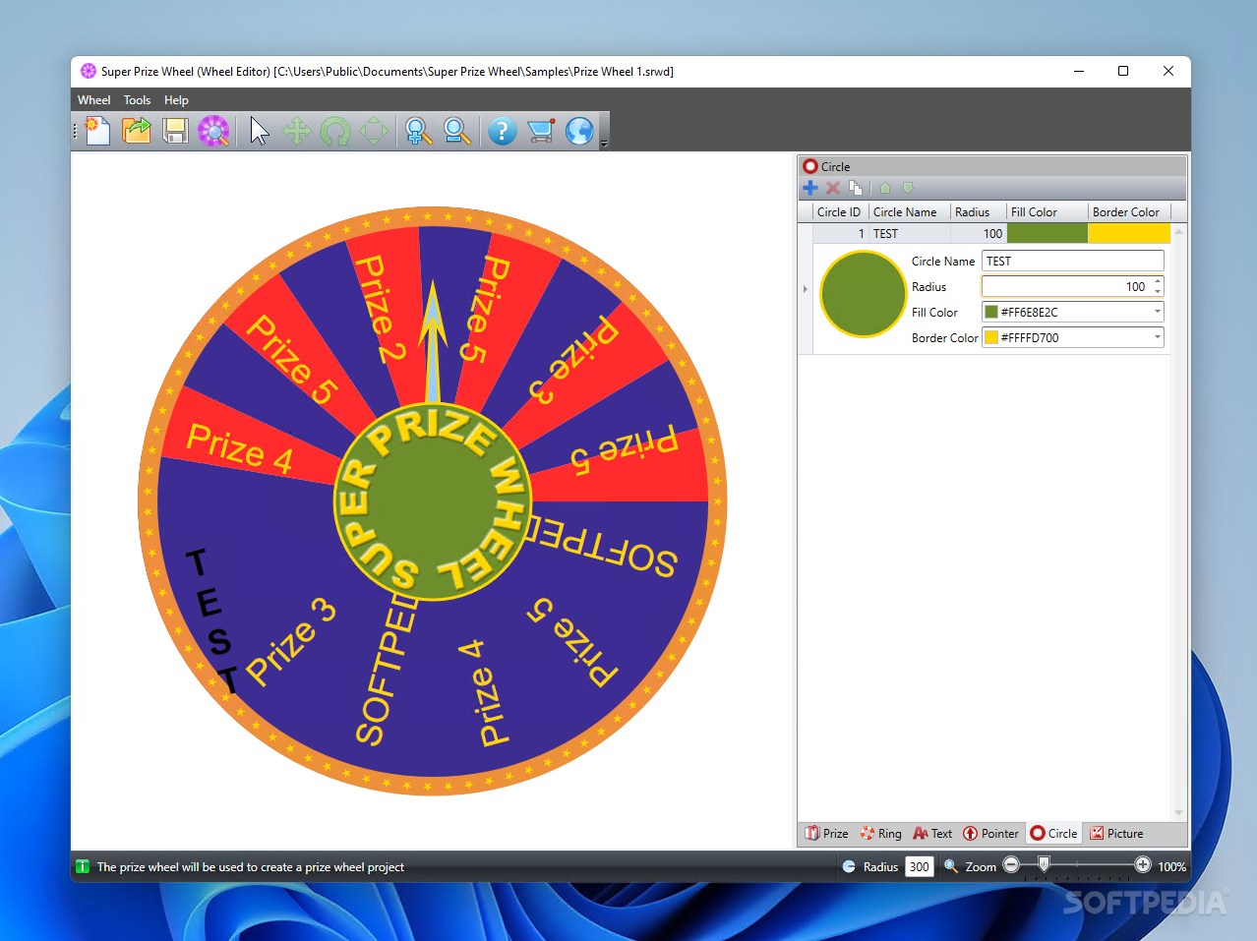1257x941 pixels.
Task: Move the circle down with green down arrow
Action: tap(908, 188)
